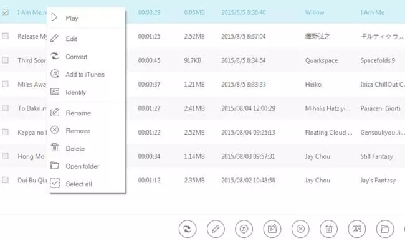Click the size 6.05MB

(194, 12)
